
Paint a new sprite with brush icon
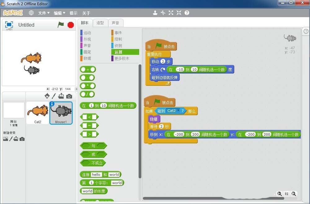54,96
